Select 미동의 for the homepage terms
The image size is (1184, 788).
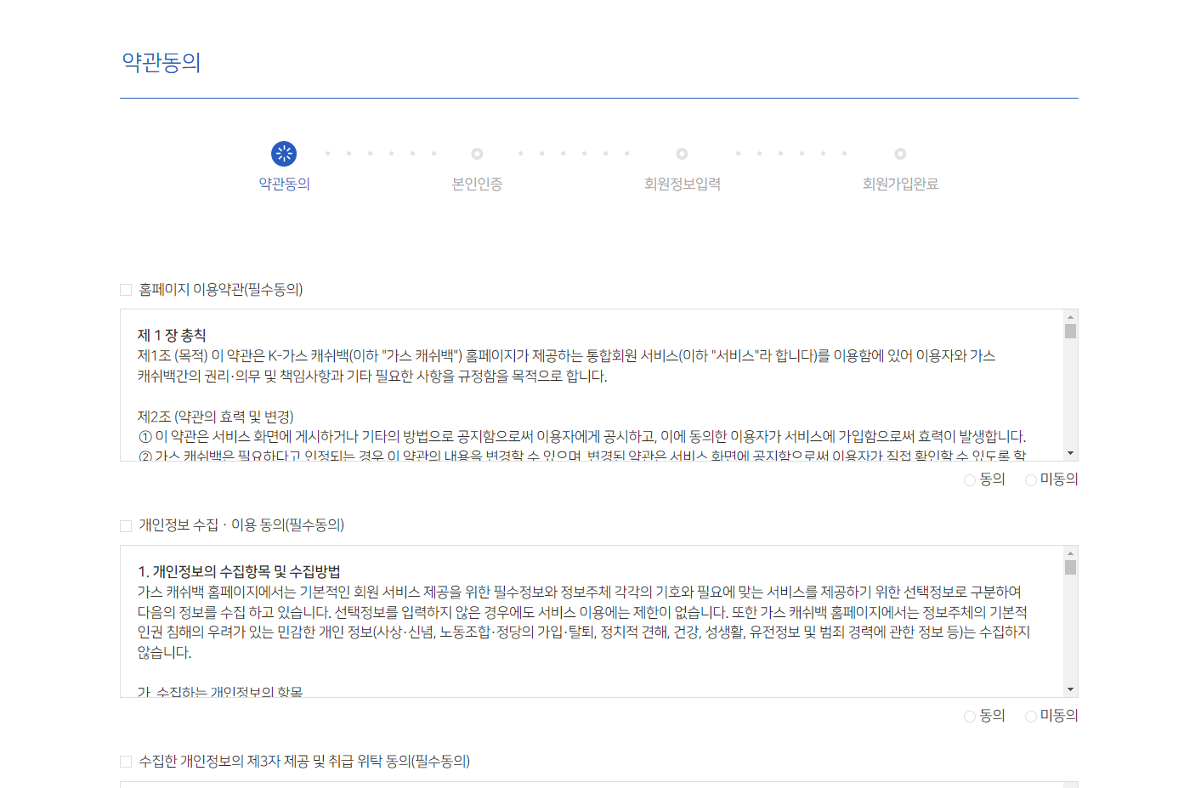click(1030, 479)
